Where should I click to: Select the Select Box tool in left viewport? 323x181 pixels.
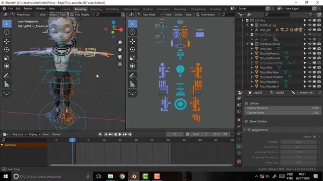(x=7, y=24)
